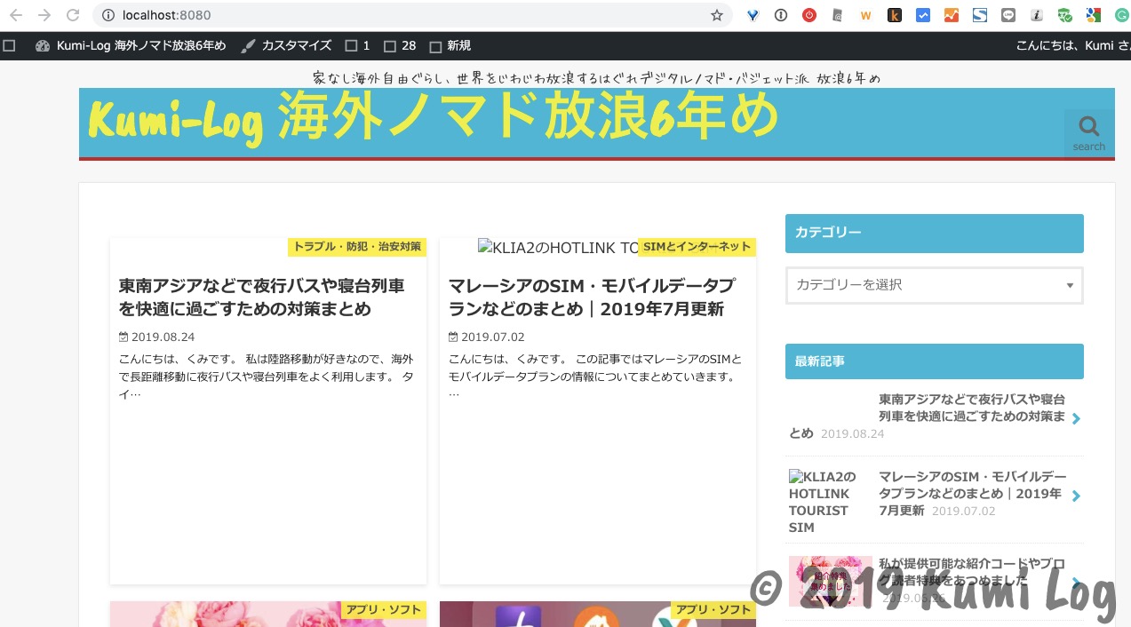The image size is (1131, 627).
Task: Click the トラブル・防犯・治安対策 category label
Action: (x=356, y=247)
